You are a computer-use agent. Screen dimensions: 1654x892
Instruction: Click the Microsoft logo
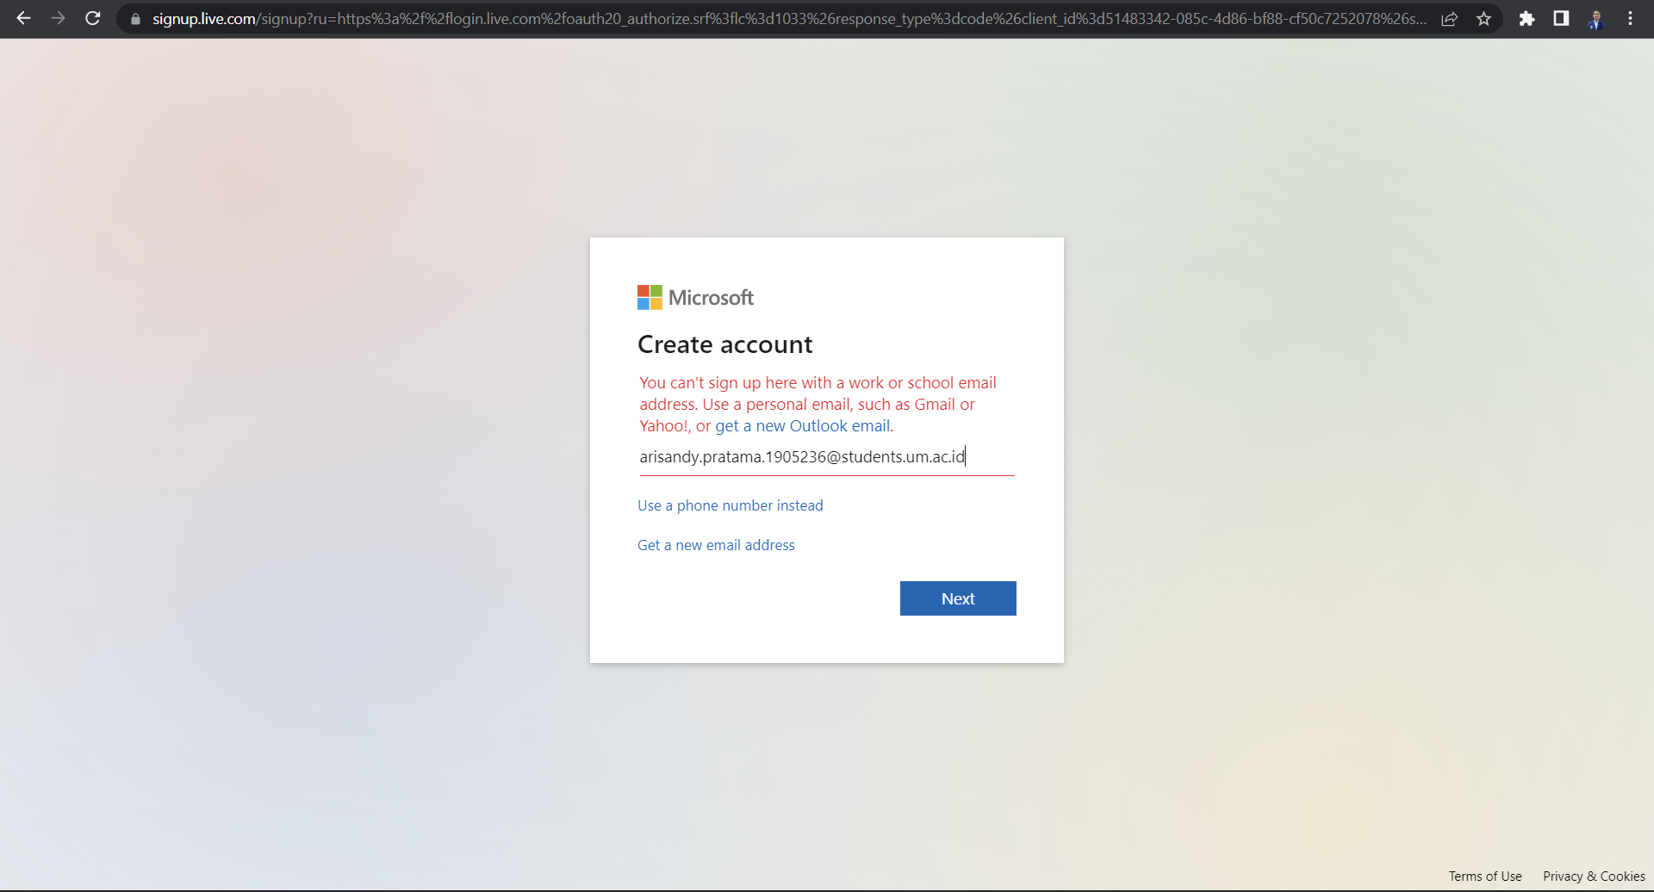click(x=695, y=298)
